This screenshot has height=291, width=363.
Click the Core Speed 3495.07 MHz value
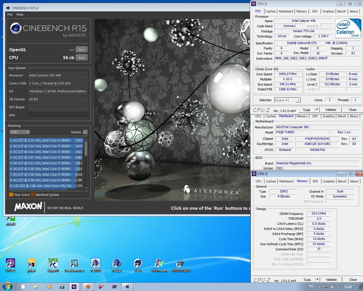click(288, 74)
